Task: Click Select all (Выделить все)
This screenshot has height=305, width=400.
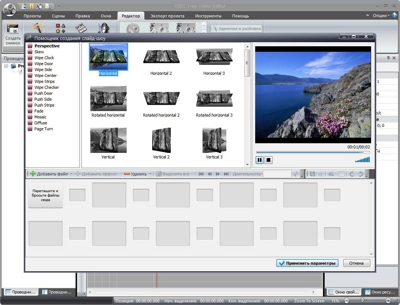Action: (x=173, y=174)
